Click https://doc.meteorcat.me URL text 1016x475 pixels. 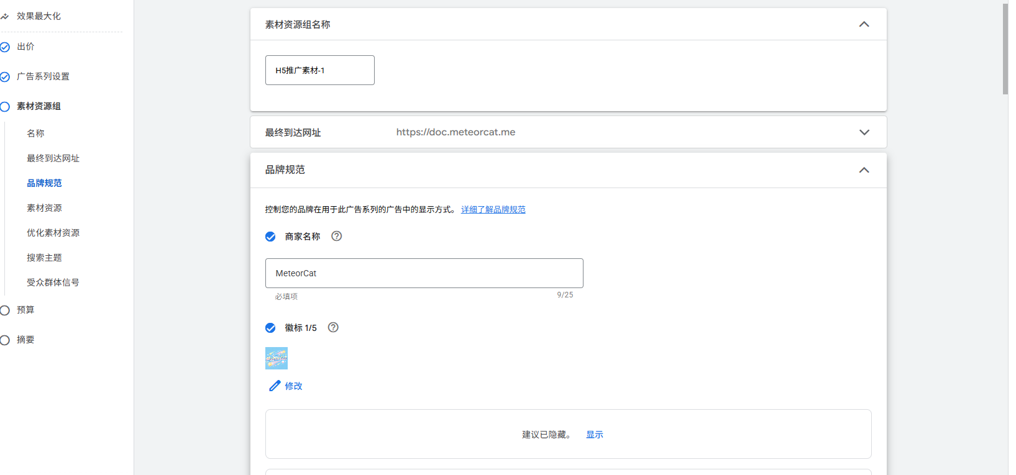(455, 132)
